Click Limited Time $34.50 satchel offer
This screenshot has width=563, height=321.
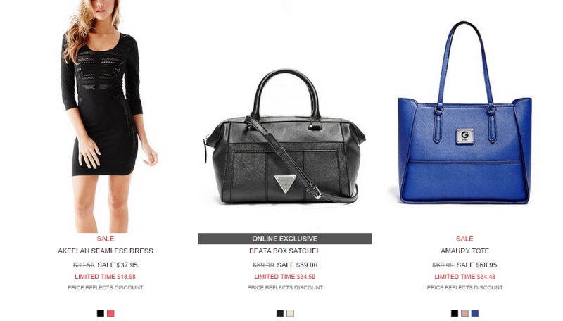point(285,277)
